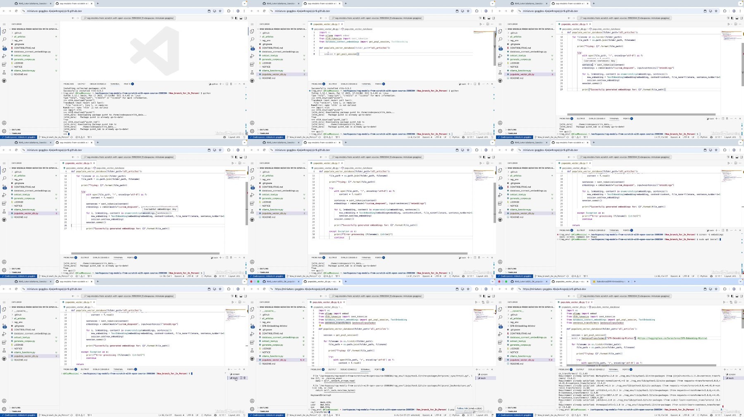Click UTF-8 encoding in the window with the Salesforce tab
Viewport: 744px width, 417px height.
(x=686, y=415)
